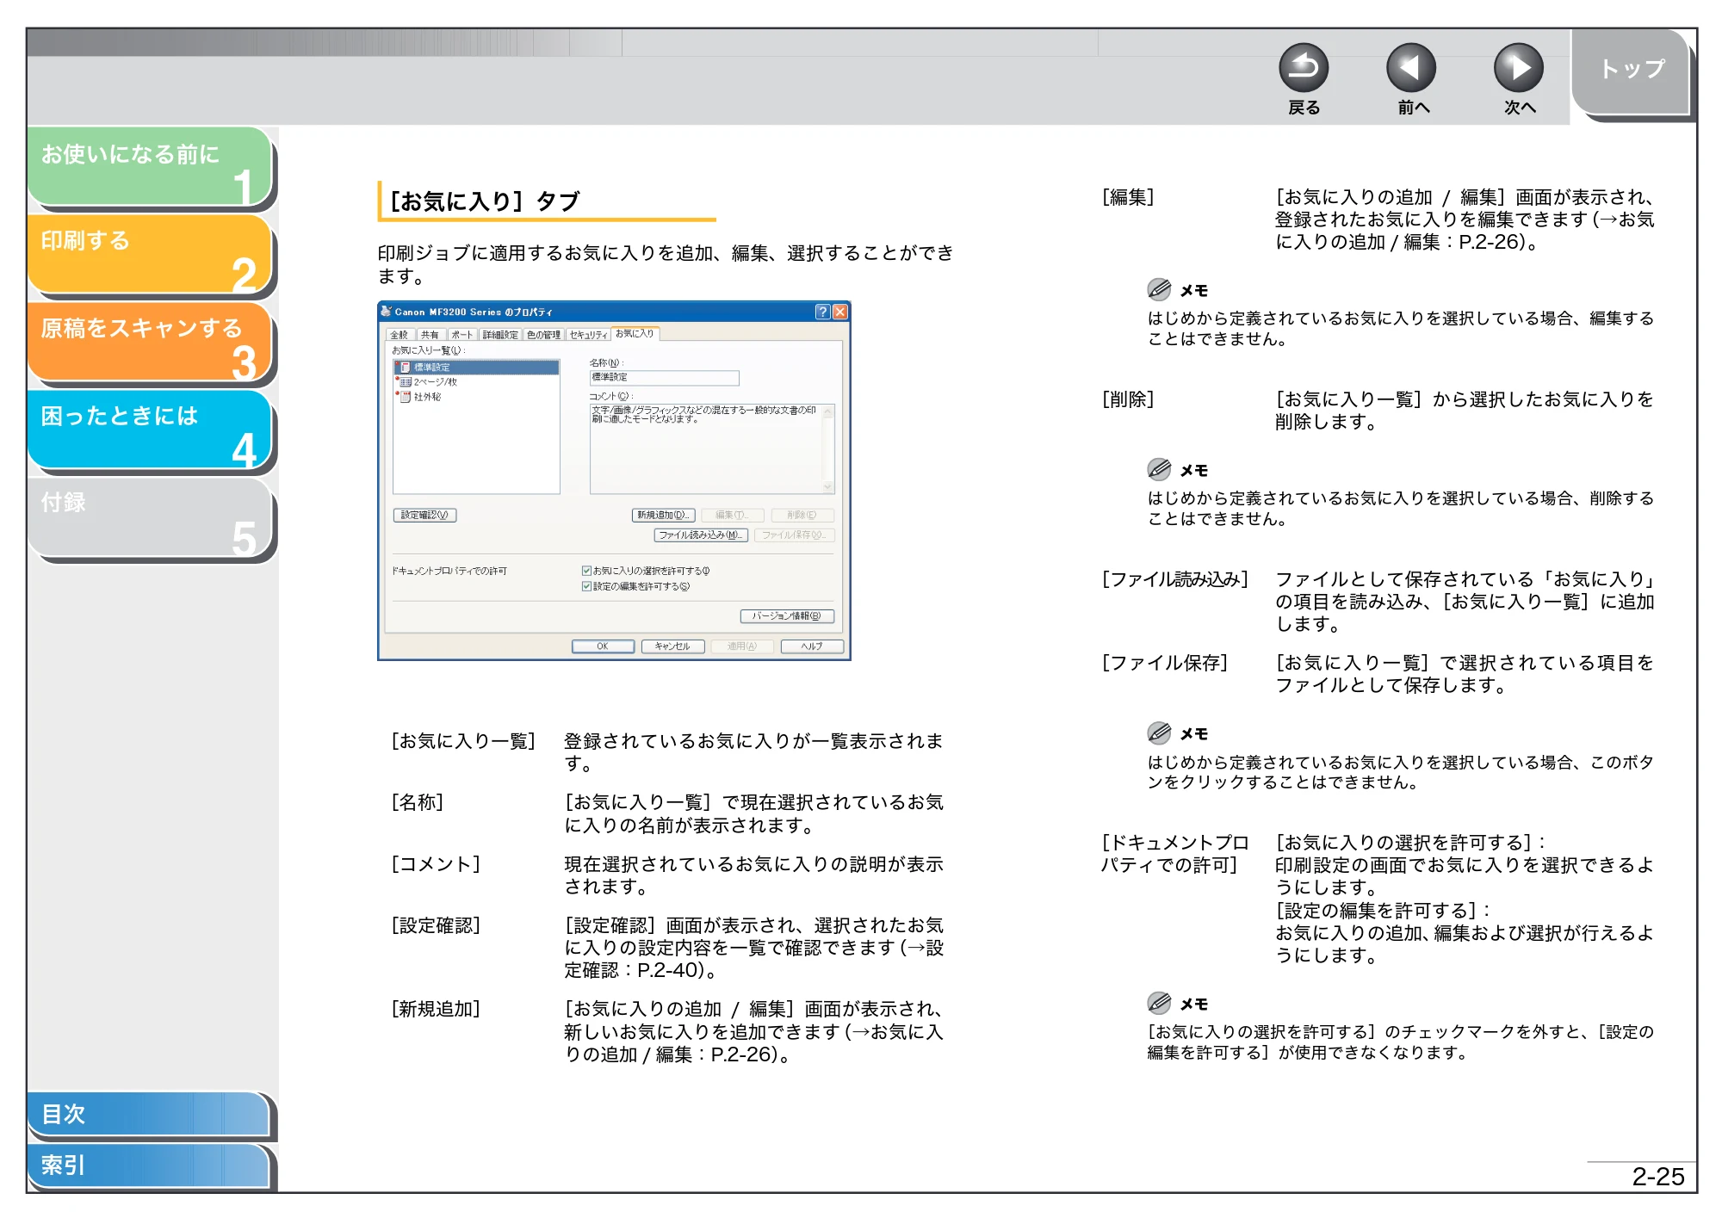Click キャンセル in the properties dialog

672,646
